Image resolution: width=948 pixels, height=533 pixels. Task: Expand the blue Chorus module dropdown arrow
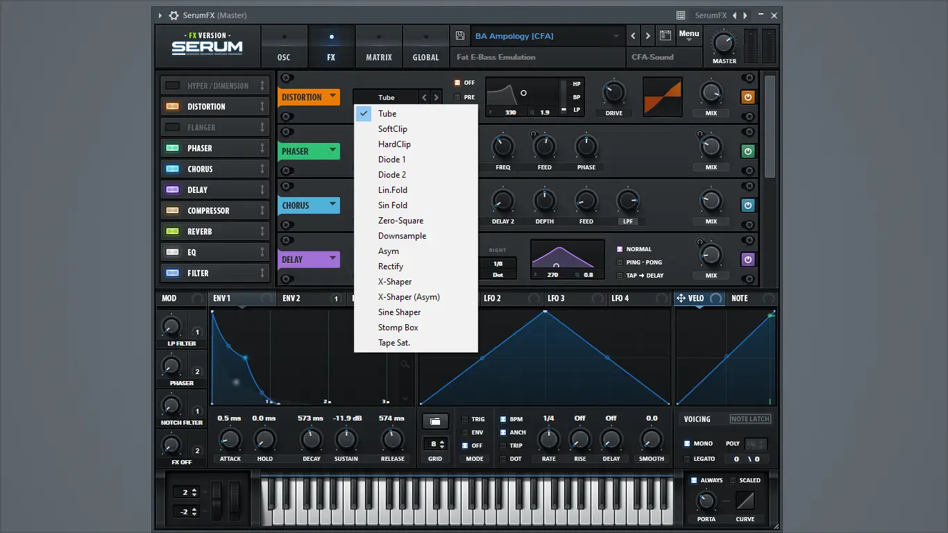click(333, 205)
